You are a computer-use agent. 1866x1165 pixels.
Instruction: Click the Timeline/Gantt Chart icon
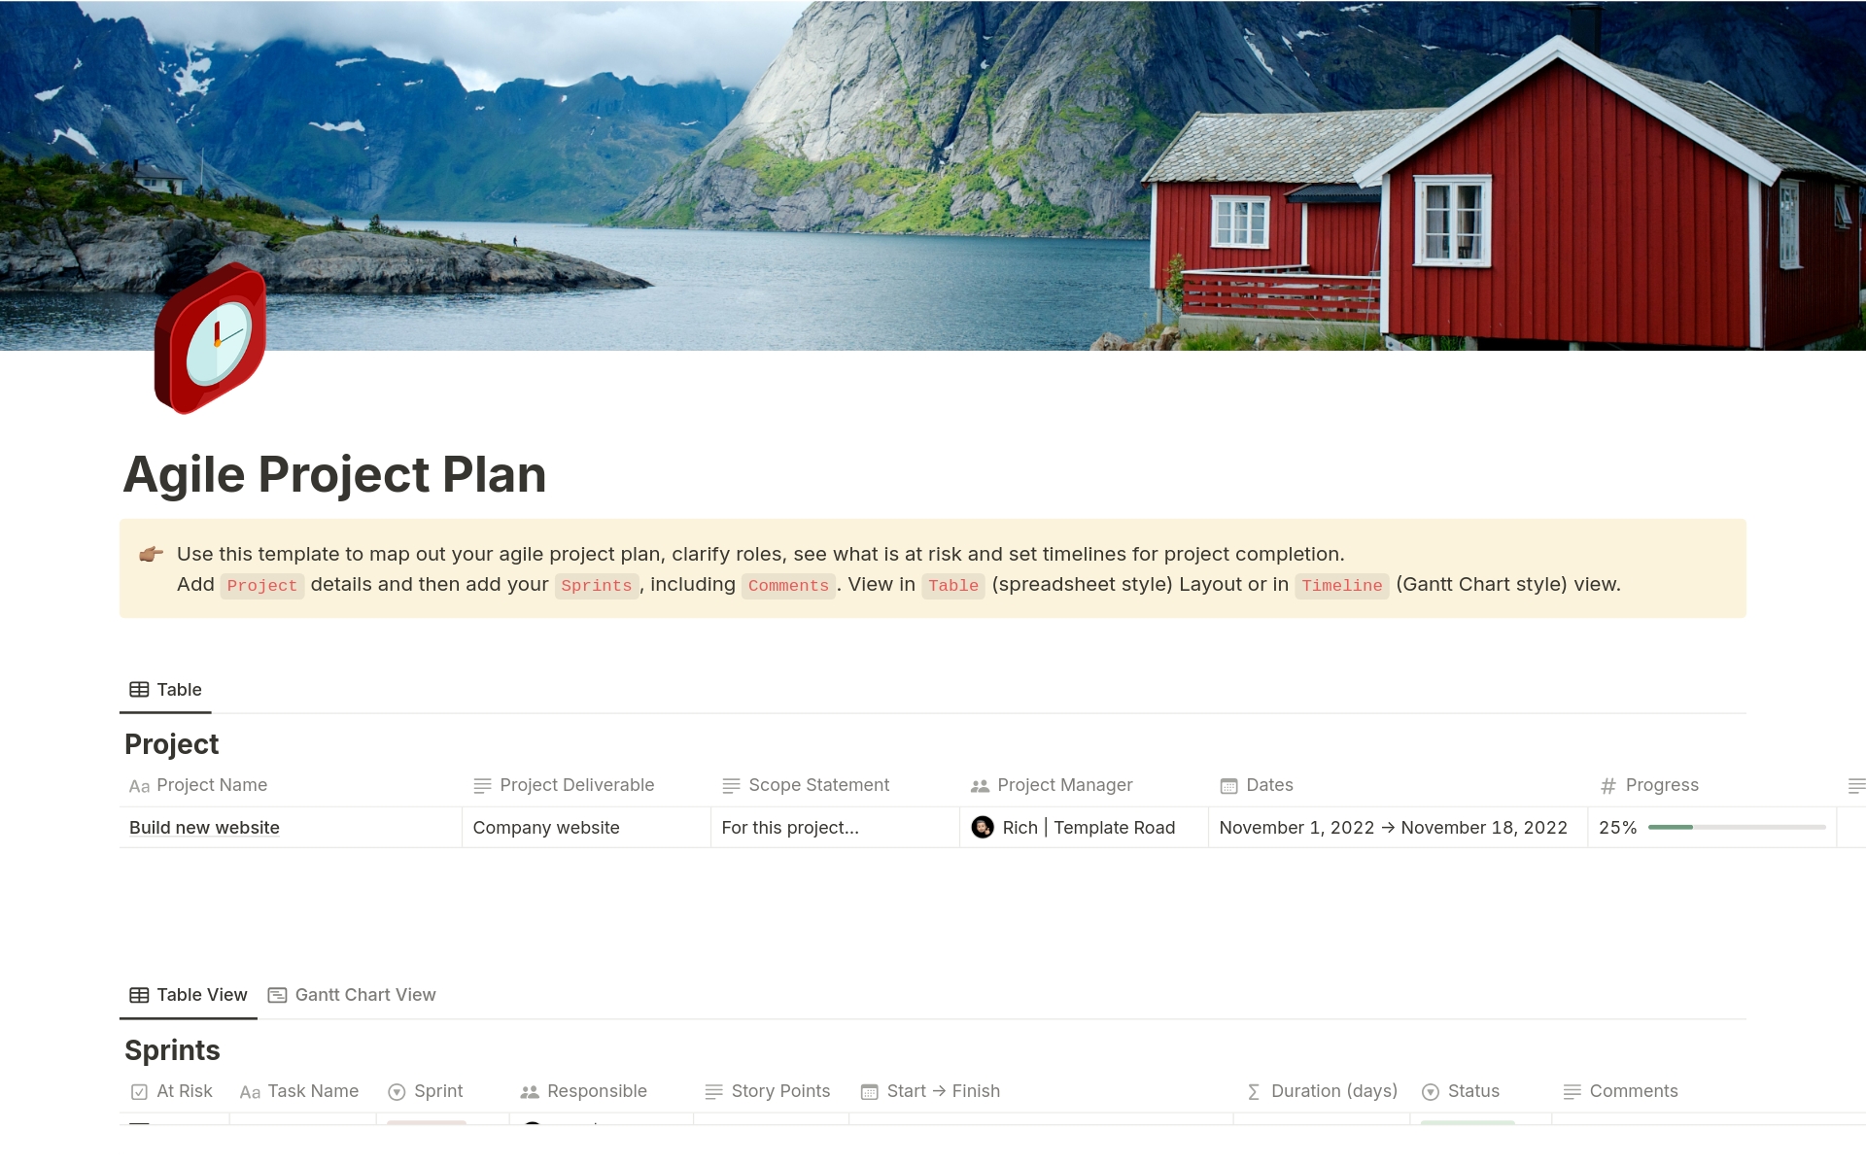(277, 995)
